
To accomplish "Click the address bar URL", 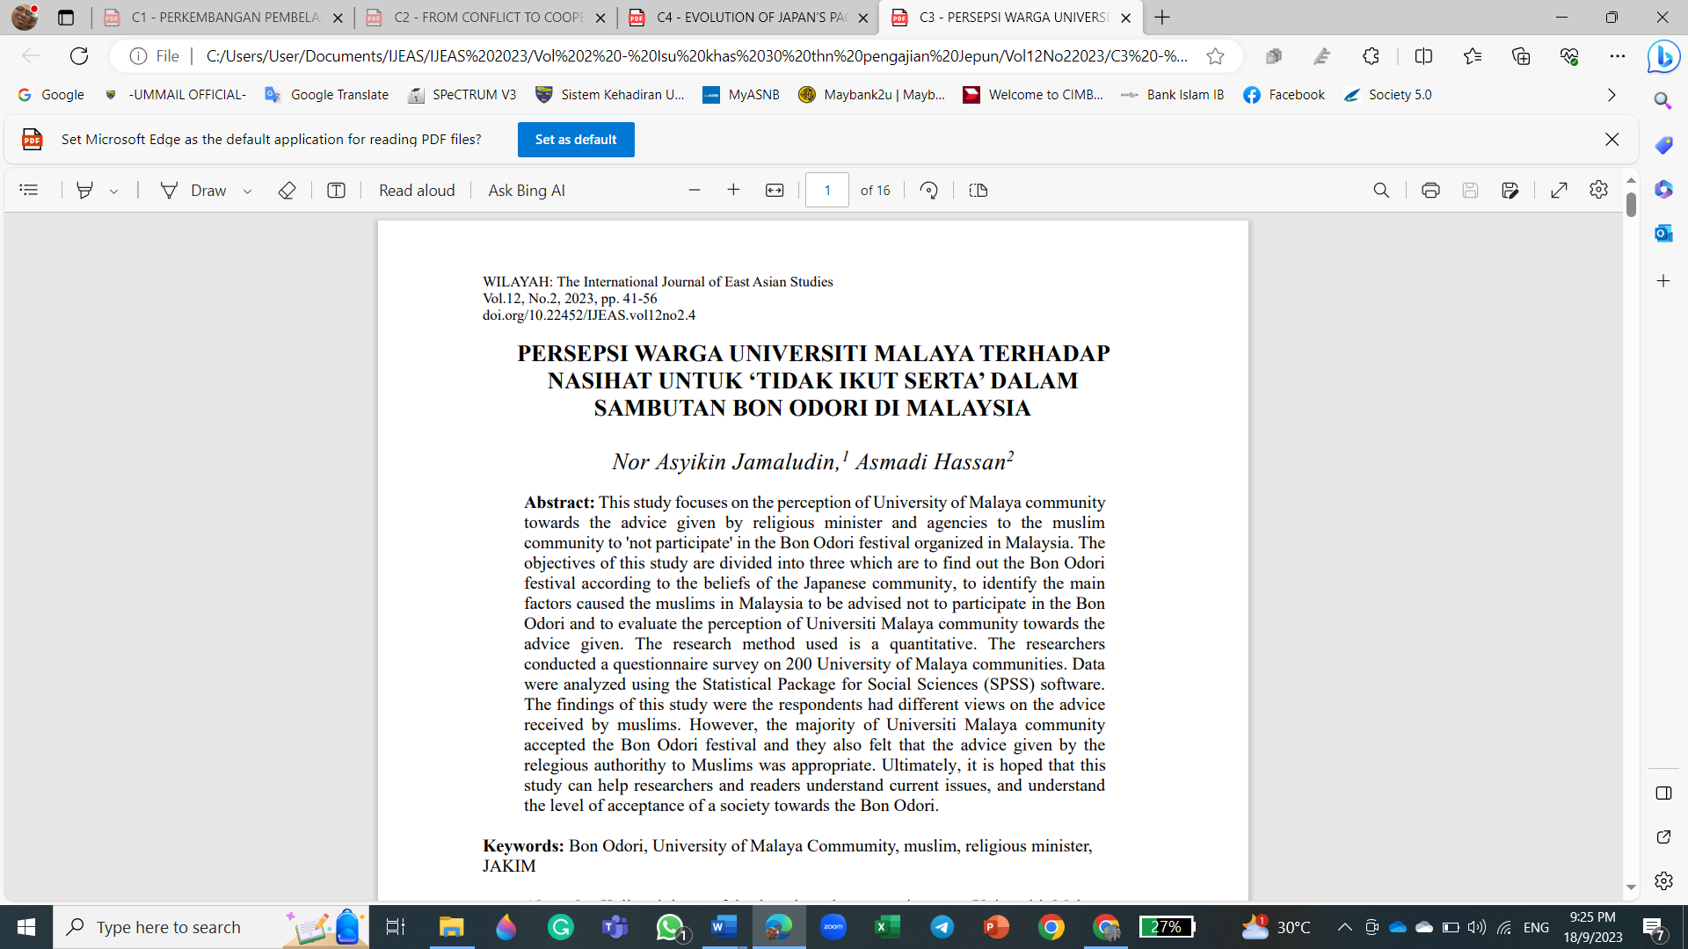I will (x=697, y=56).
